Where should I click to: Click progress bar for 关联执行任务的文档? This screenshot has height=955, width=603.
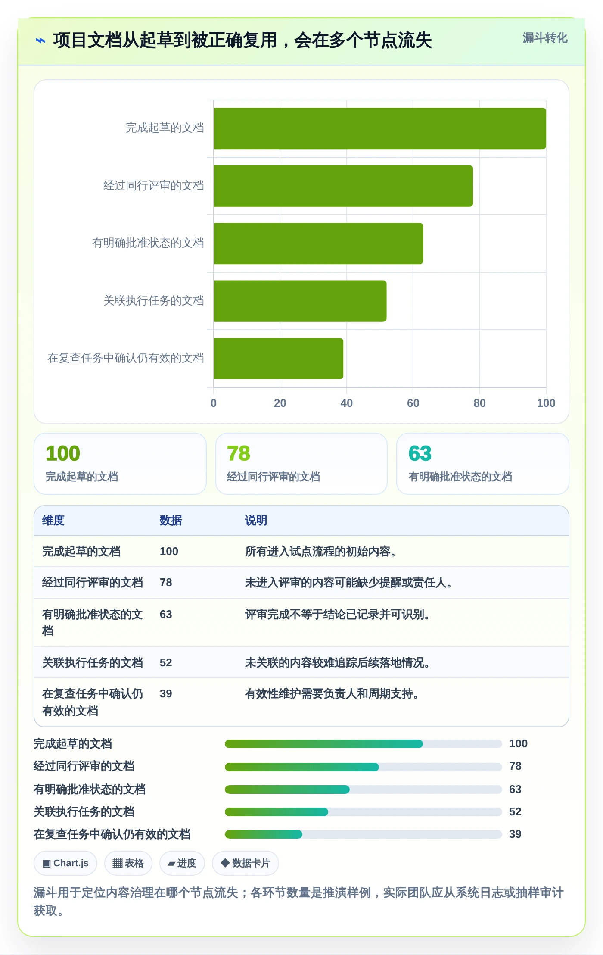pyautogui.click(x=364, y=812)
